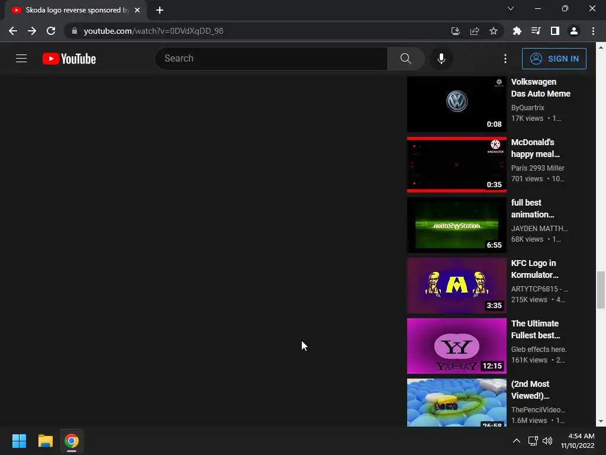Click the (2nd Most Viewed!) title

[x=530, y=390]
